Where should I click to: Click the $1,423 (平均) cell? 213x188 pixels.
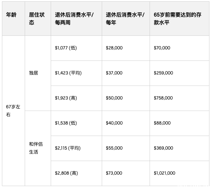(x=76, y=73)
